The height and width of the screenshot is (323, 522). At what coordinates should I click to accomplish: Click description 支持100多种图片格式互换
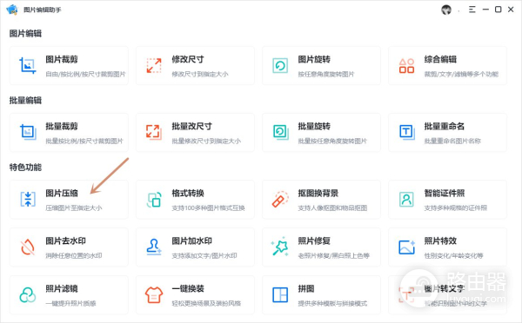(208, 208)
